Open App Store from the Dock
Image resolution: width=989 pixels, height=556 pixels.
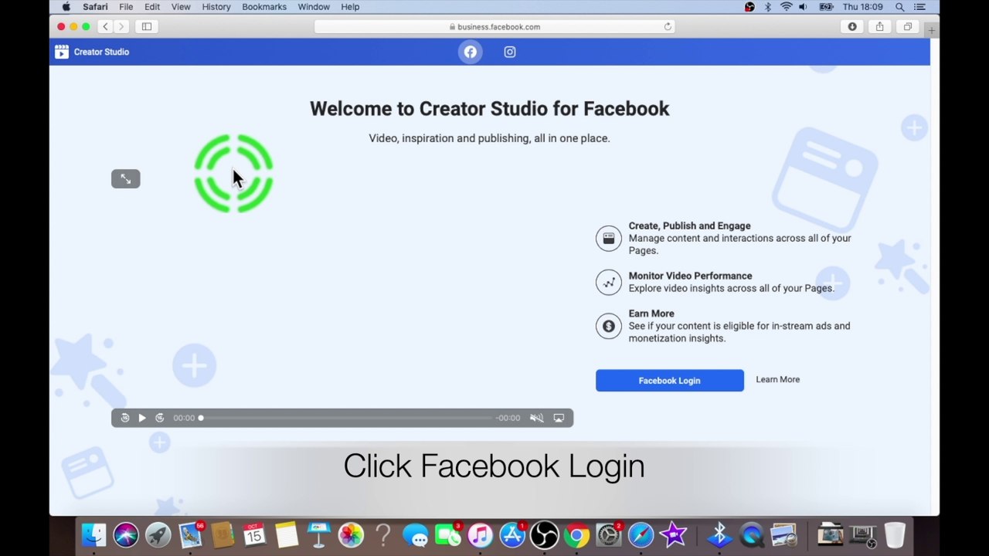click(x=512, y=535)
